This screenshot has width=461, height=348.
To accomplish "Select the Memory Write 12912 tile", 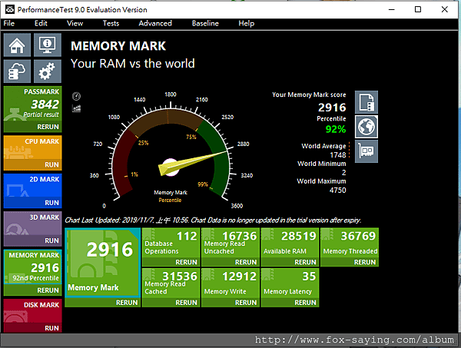I will pos(230,283).
